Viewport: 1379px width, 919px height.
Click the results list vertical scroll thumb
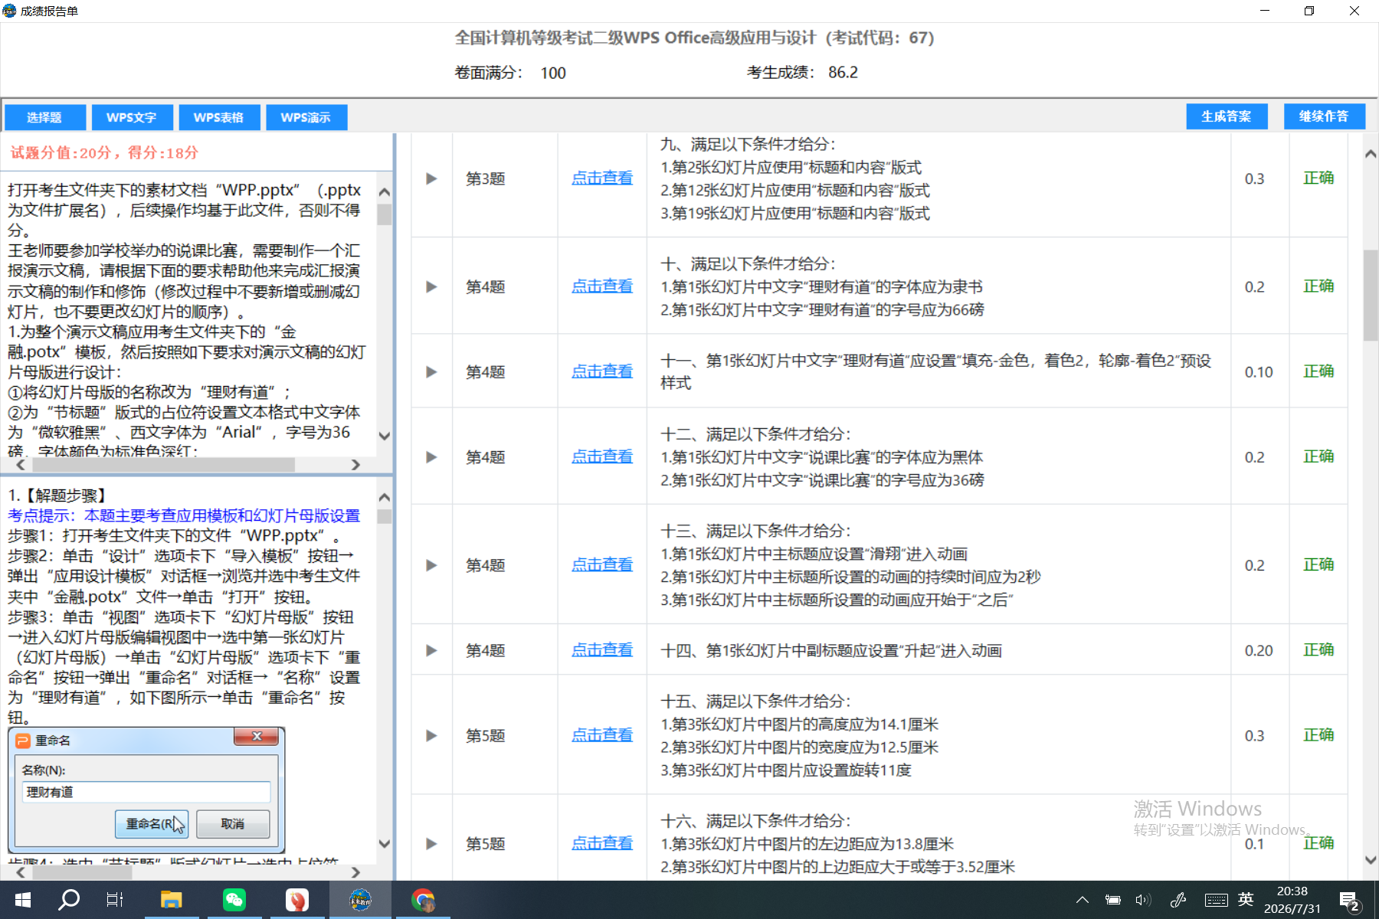pos(1371,296)
